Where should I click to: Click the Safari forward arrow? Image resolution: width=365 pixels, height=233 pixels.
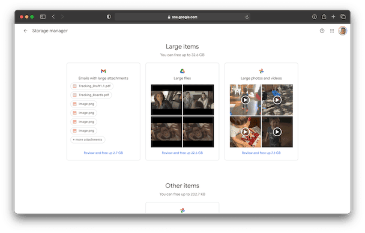[62, 17]
